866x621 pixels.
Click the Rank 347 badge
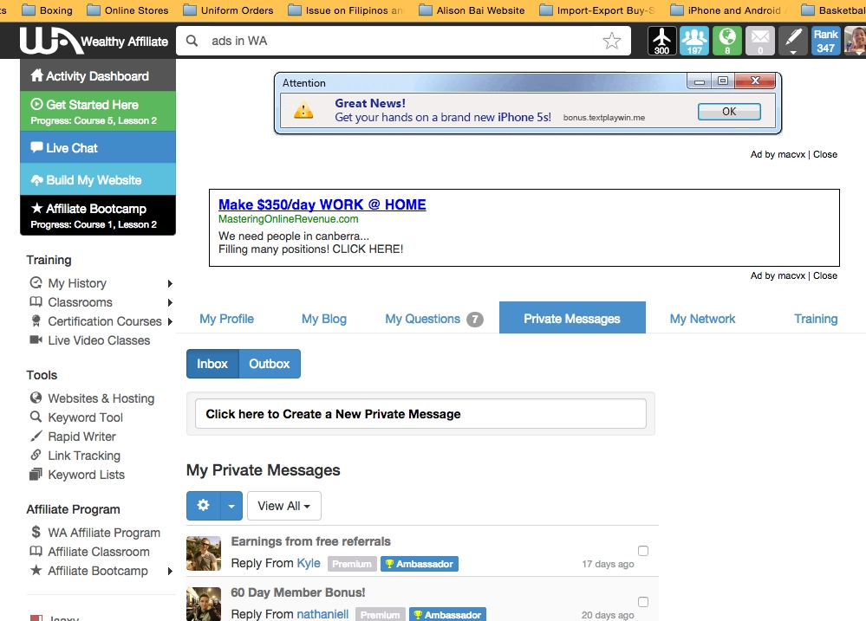825,41
